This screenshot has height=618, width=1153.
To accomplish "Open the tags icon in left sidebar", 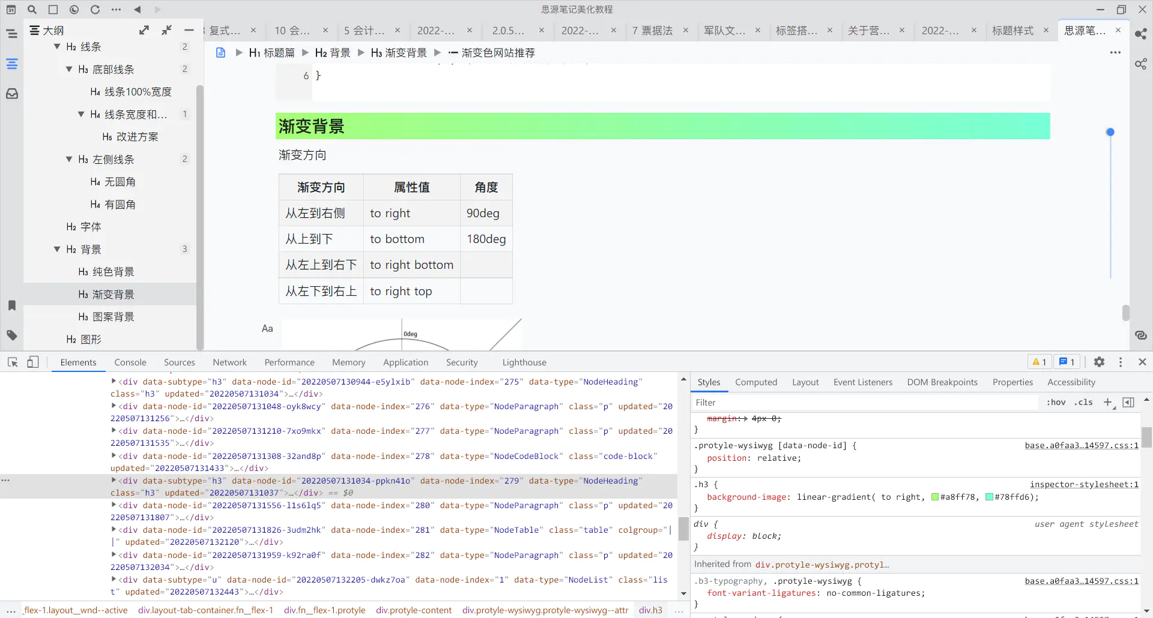I will click(12, 335).
